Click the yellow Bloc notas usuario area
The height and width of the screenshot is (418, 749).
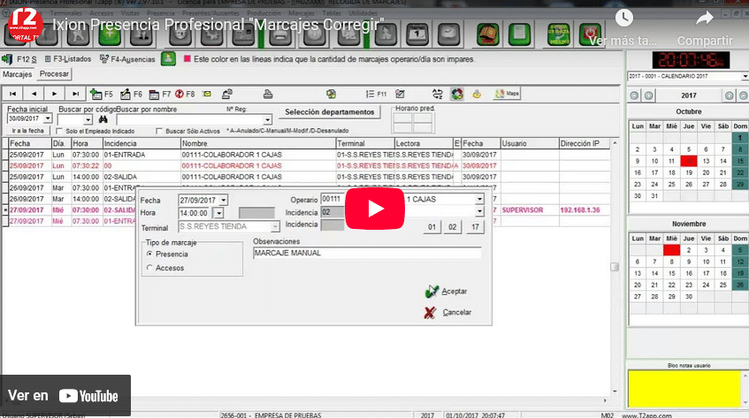(684, 389)
